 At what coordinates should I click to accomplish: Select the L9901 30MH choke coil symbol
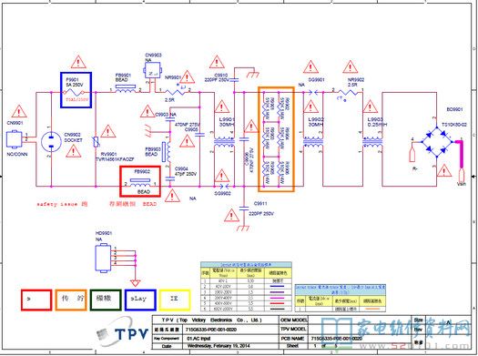(x=224, y=142)
